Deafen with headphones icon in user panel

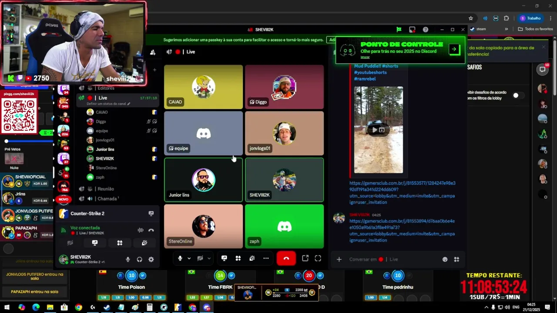click(x=139, y=260)
